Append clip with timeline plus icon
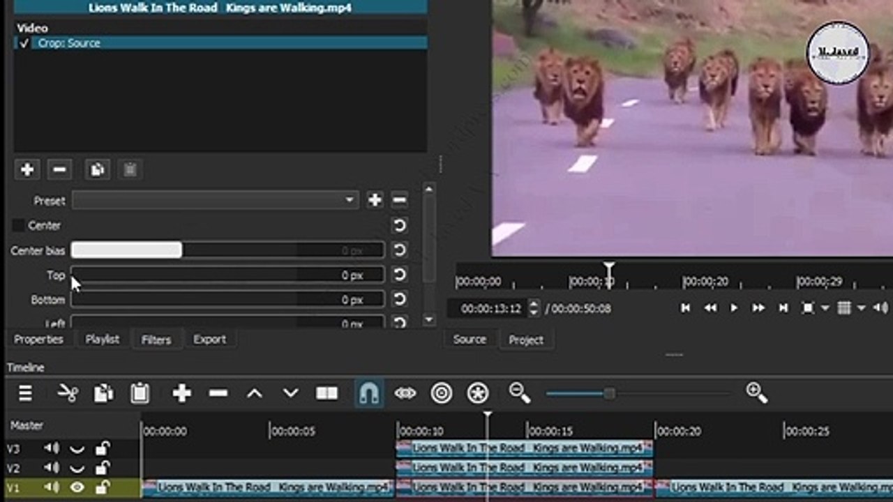Screen dimensions: 893x502 (x=181, y=394)
